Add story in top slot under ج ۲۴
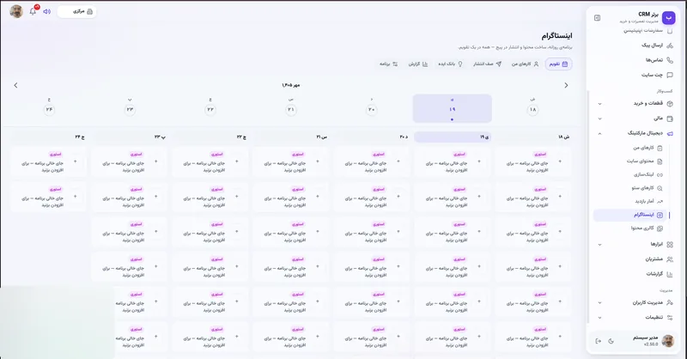The height and width of the screenshot is (359, 687). click(76, 161)
